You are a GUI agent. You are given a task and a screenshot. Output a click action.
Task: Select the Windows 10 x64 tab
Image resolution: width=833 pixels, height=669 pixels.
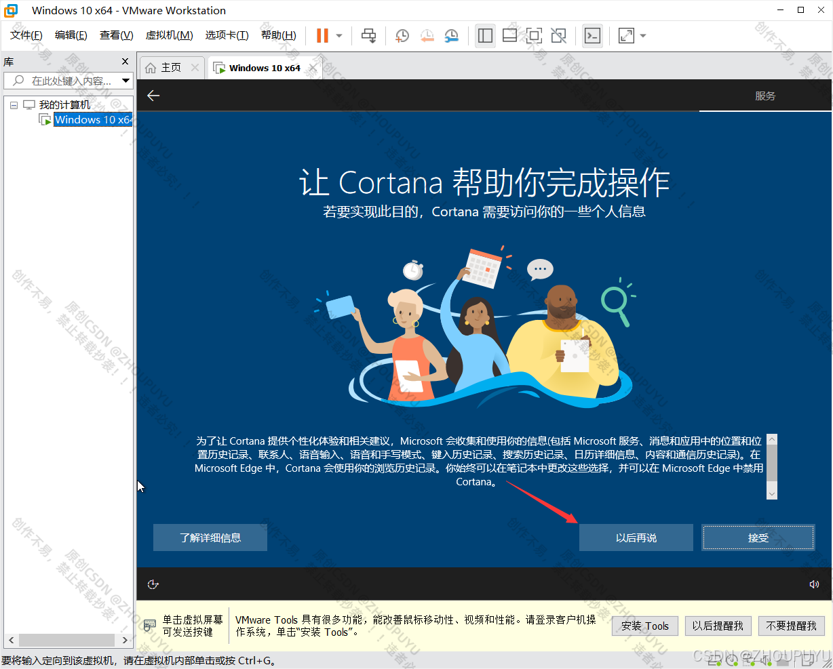click(x=265, y=68)
